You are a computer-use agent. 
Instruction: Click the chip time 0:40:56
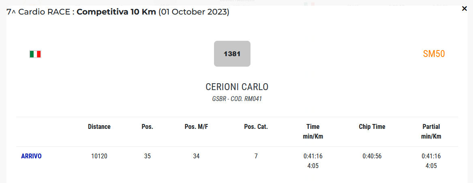(x=372, y=156)
